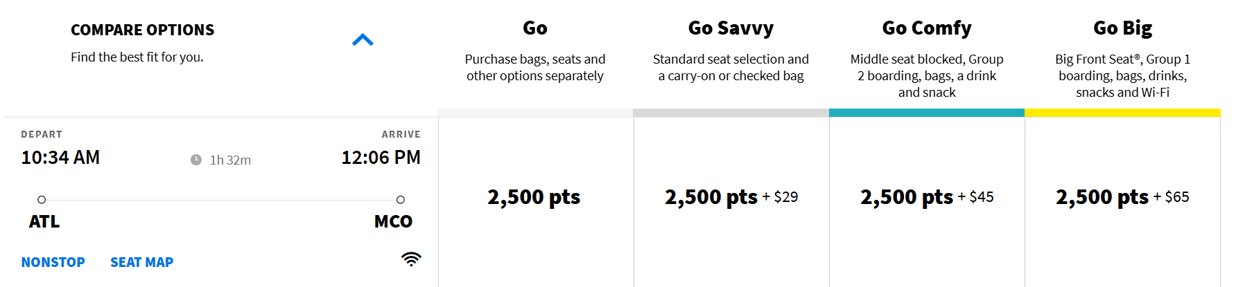Select Go Savvy fare 2,500 pts + $29
Image resolution: width=1236 pixels, height=287 pixels.
coord(731,197)
